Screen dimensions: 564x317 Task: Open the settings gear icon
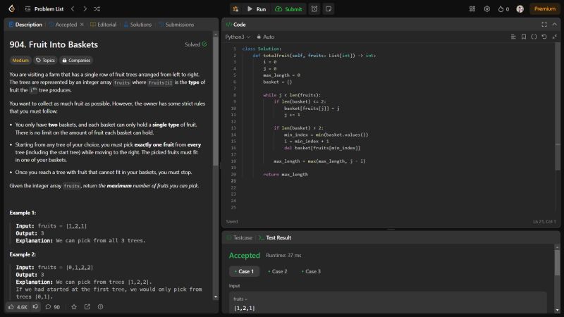click(x=486, y=8)
